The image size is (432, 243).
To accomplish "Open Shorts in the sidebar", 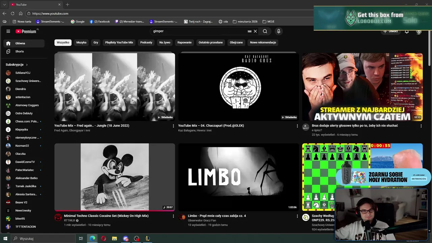I will tap(24, 51).
